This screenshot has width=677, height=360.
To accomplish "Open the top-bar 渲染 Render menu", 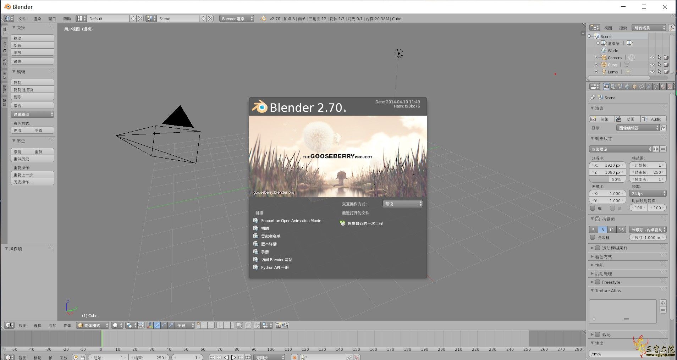I will [37, 19].
